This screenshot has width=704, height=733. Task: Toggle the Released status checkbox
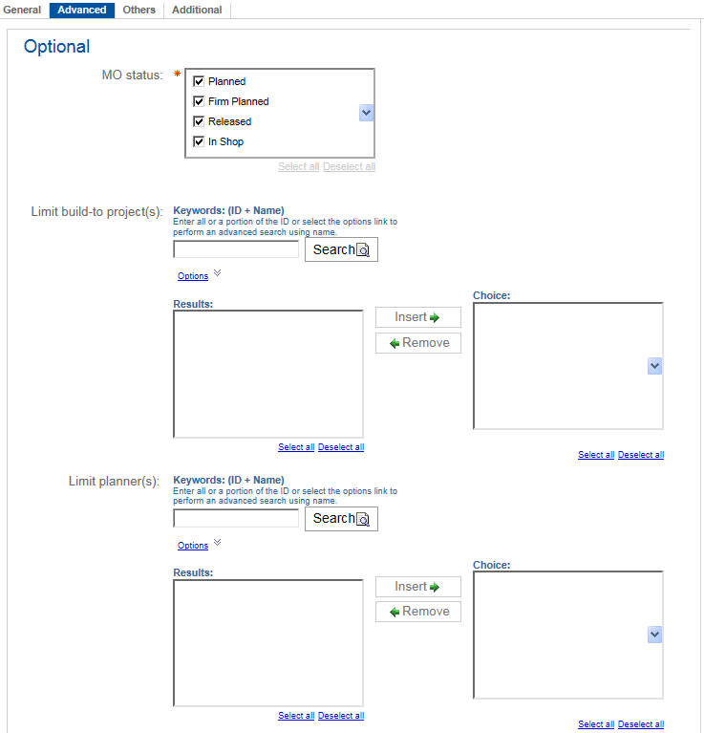(200, 121)
